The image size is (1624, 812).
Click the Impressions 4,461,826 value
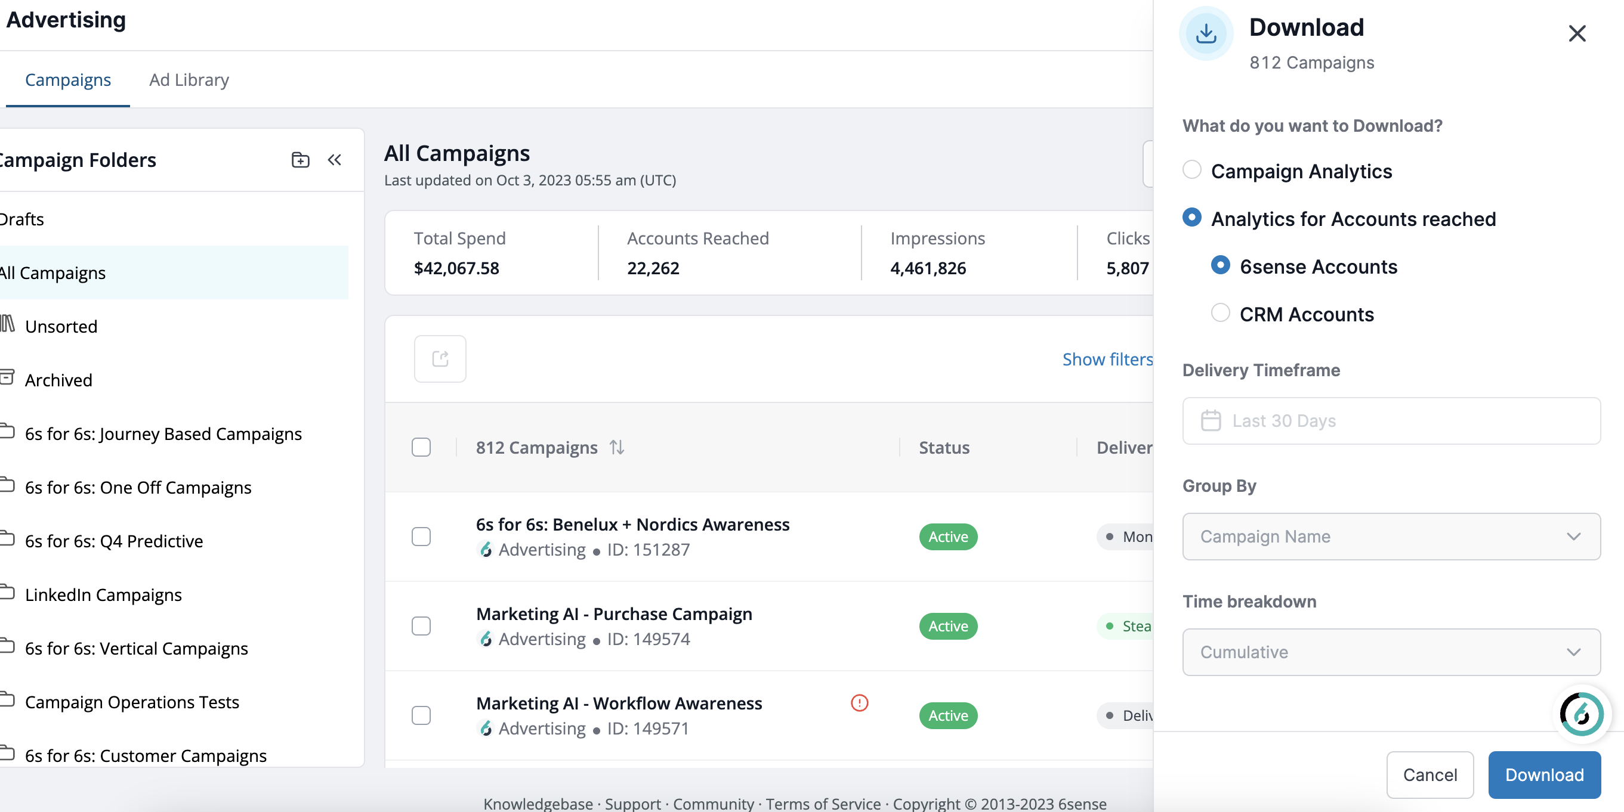928,268
